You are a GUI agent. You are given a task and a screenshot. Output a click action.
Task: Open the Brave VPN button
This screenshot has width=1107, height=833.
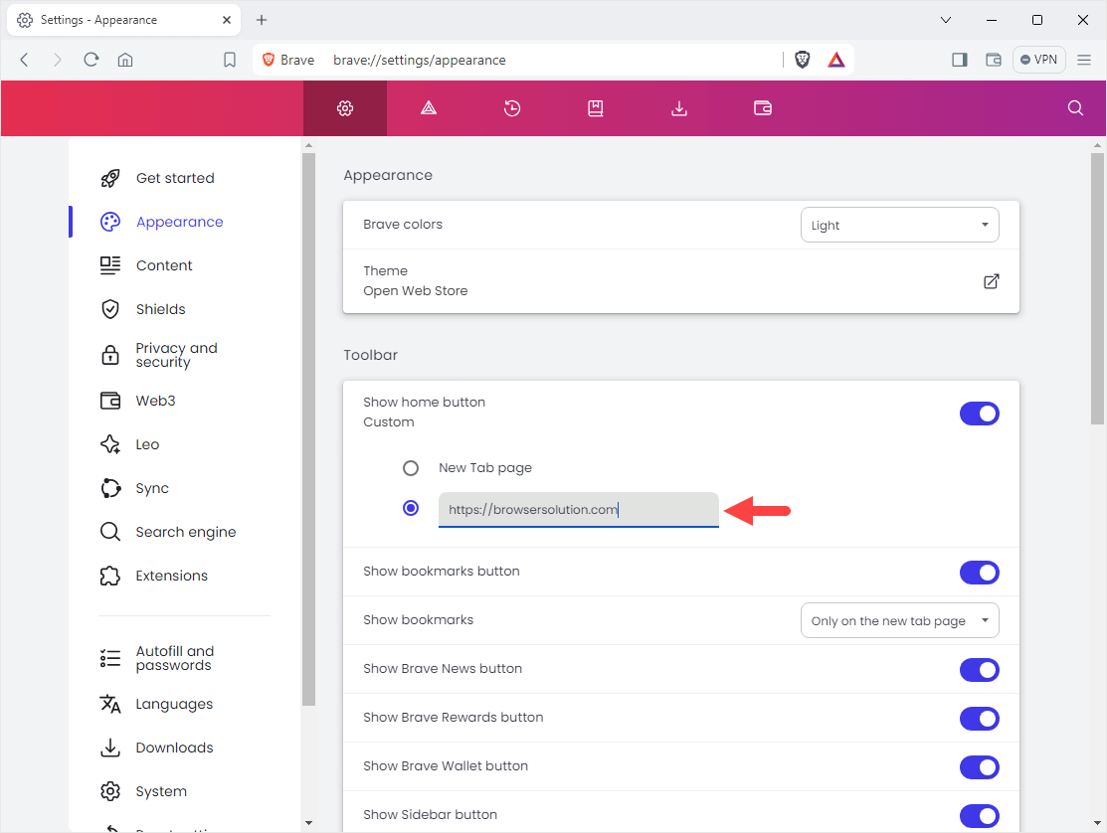tap(1039, 60)
